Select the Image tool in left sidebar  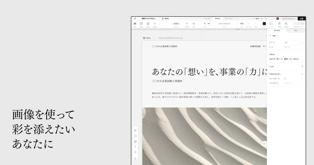coord(135,141)
